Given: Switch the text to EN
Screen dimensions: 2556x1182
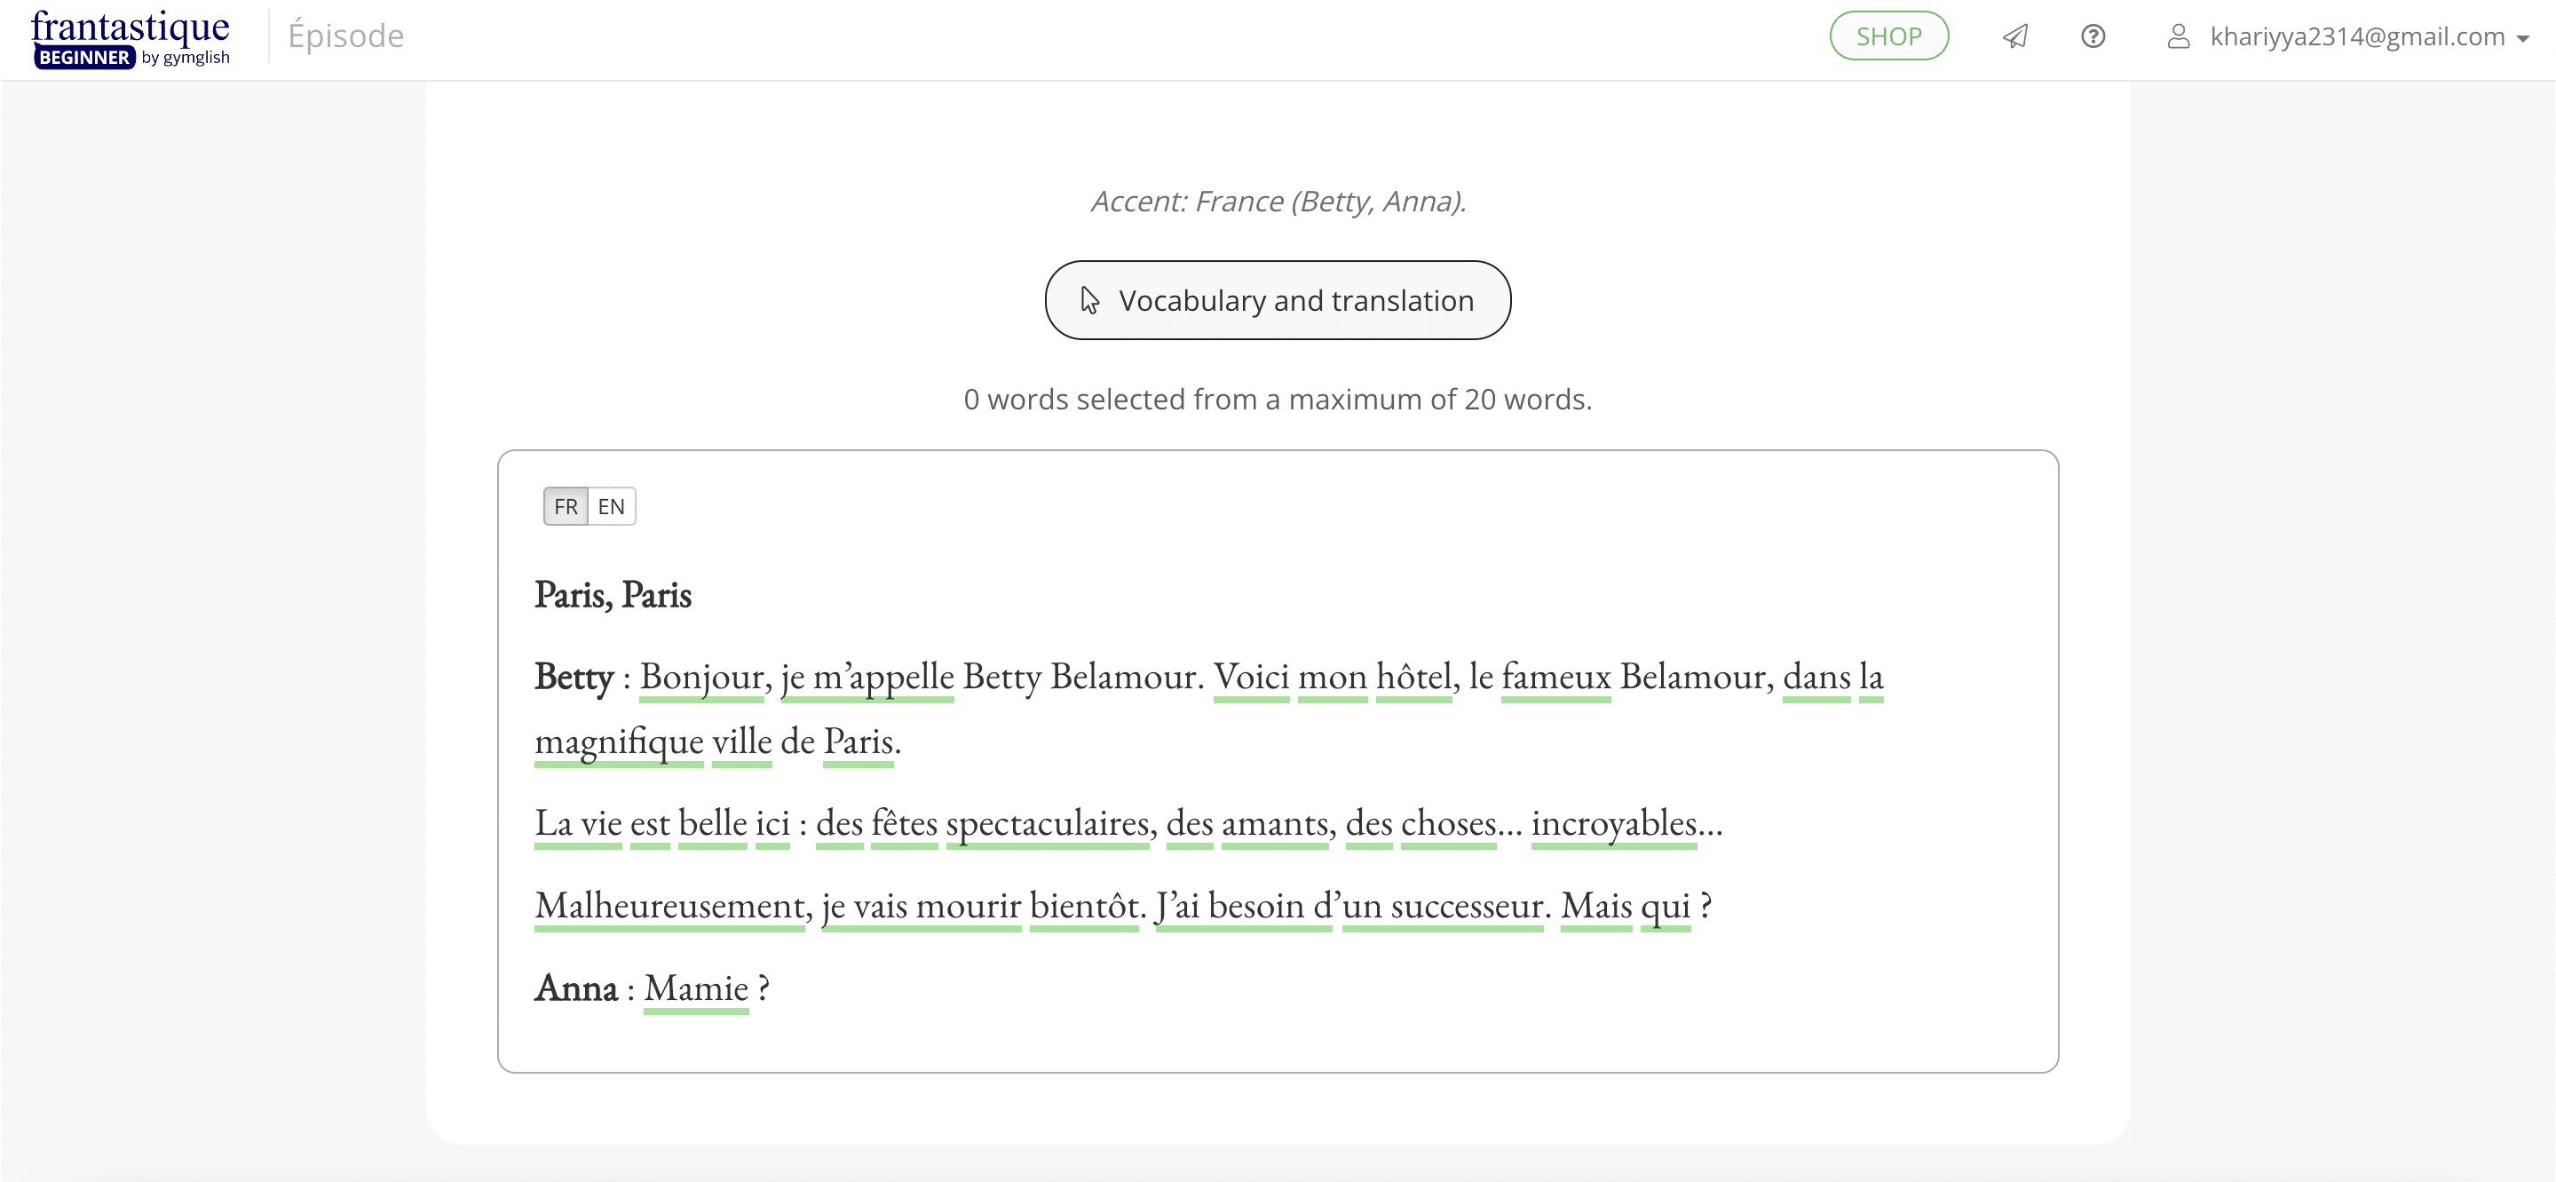Looking at the screenshot, I should (x=611, y=507).
